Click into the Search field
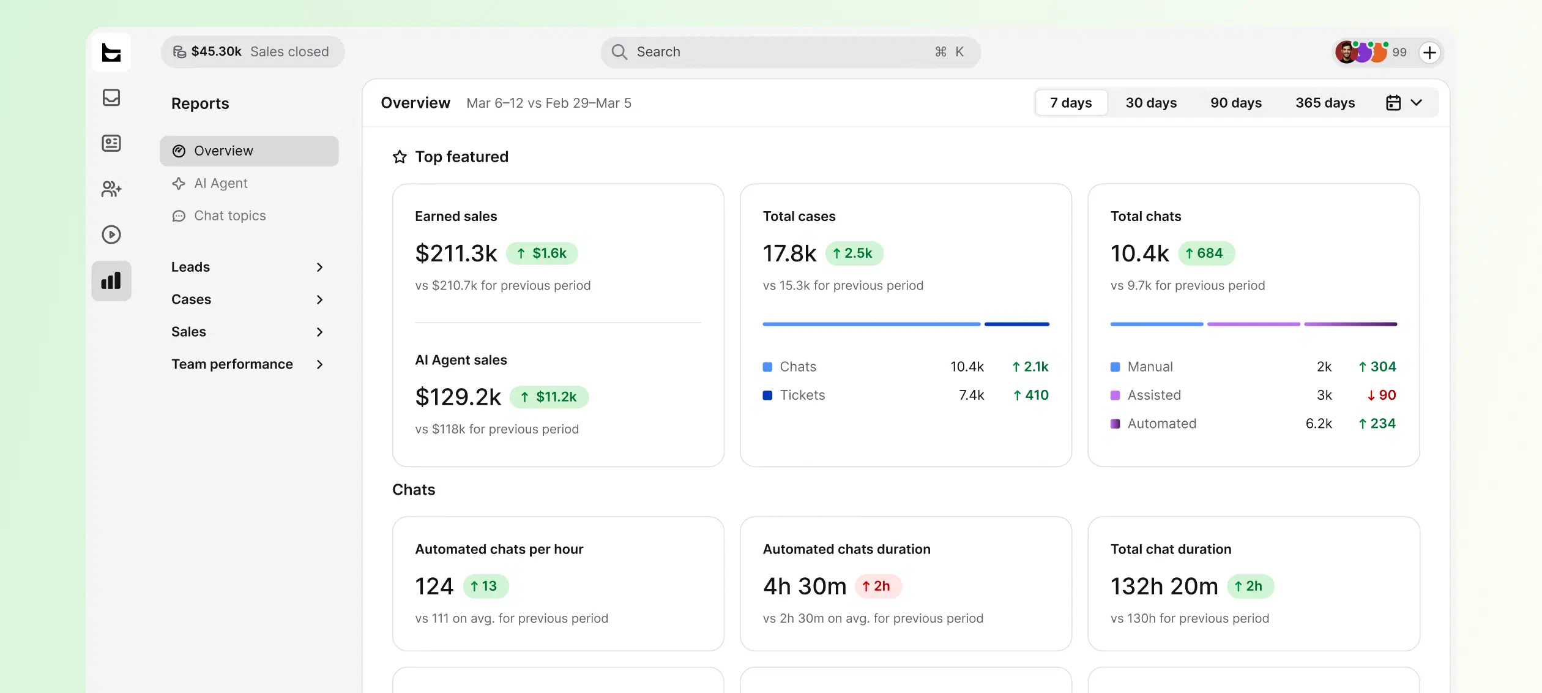Screen dimensions: 1542x693 point(791,52)
